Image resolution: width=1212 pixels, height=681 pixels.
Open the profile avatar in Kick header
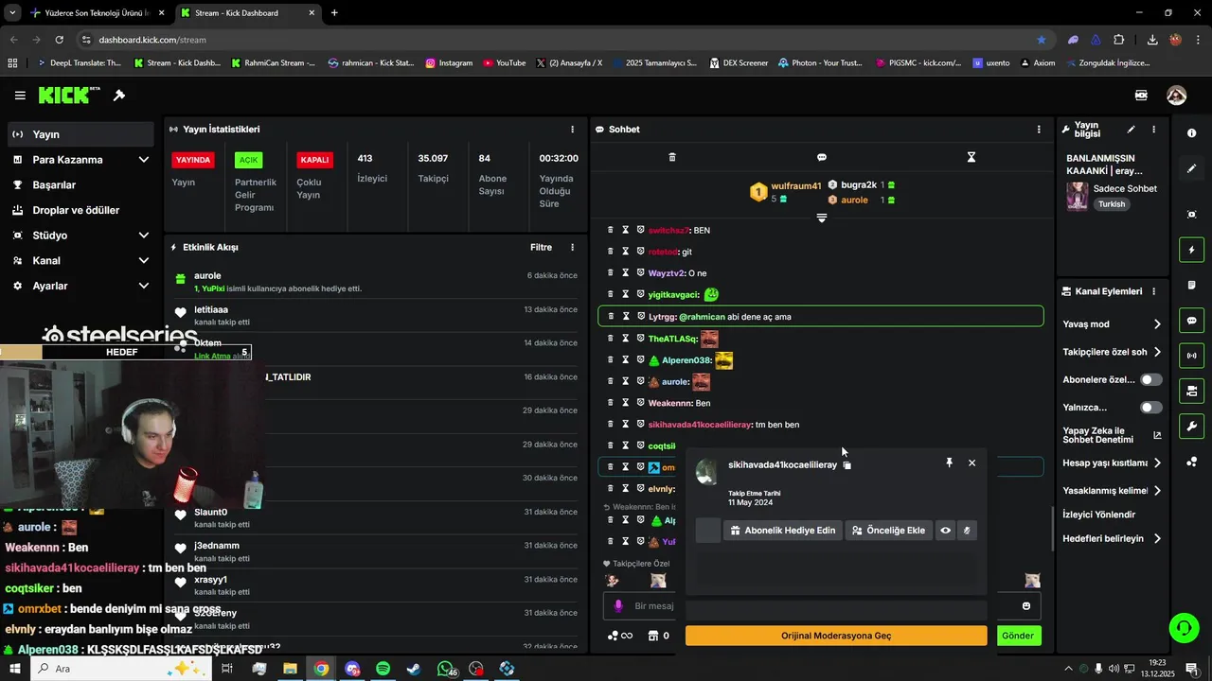click(1176, 96)
